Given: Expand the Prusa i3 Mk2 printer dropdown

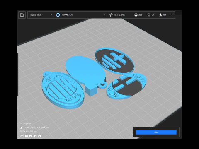Looking at the screenshot, I should [41, 15].
